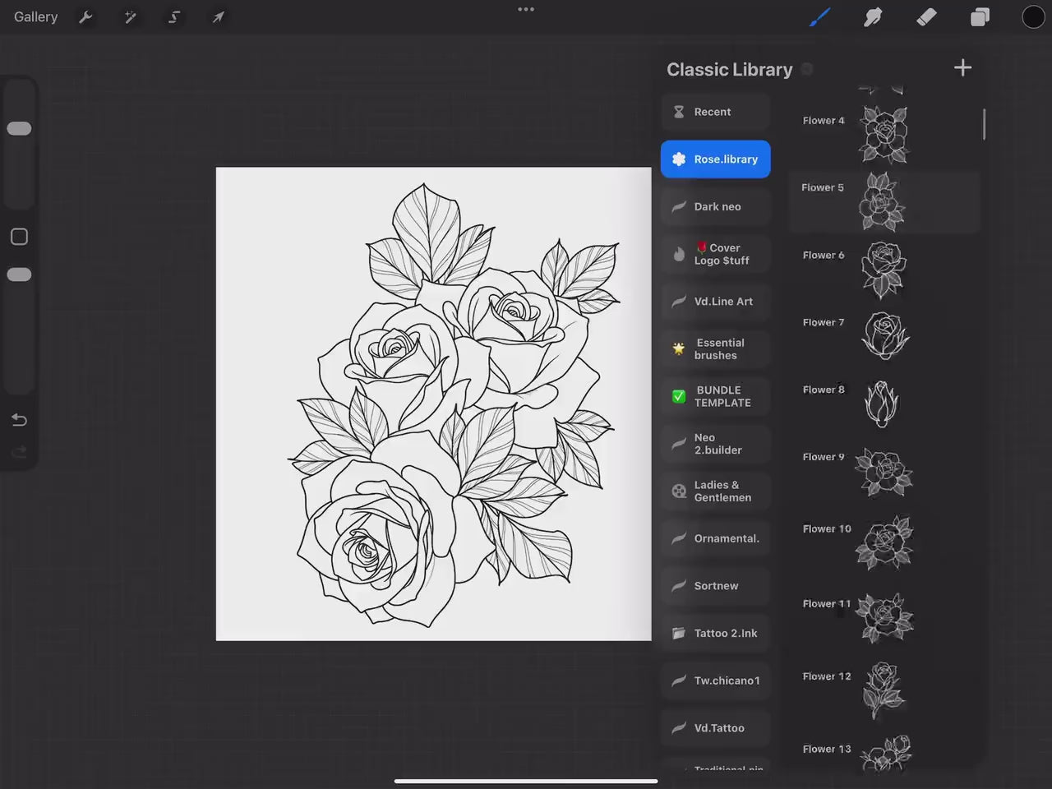Open the Actions wrench menu
Screen dimensions: 1052x789
(x=85, y=17)
